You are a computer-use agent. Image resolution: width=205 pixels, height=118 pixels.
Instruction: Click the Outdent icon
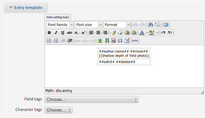(63, 40)
